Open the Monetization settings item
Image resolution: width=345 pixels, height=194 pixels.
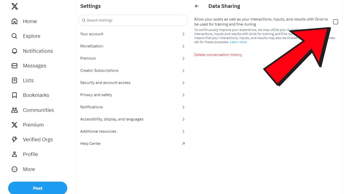tap(92, 46)
